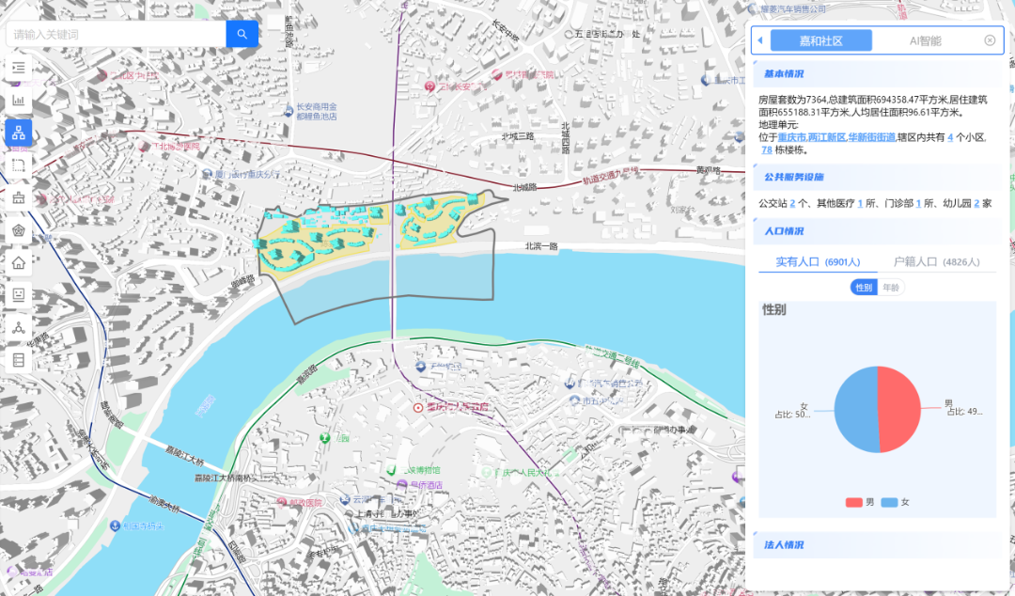Click the 北滨一路 road label
Screen dimensions: 1015x596
click(541, 246)
